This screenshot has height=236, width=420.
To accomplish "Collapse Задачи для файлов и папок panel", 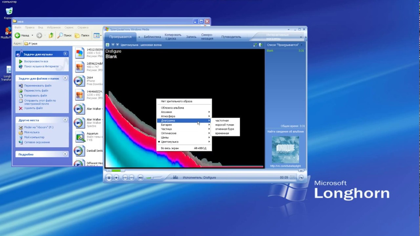I will (65, 78).
